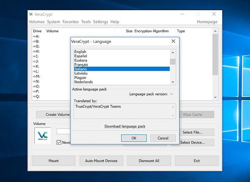This screenshot has height=182, width=250.
Task: Click the Volume column header
Action: tap(80, 31)
